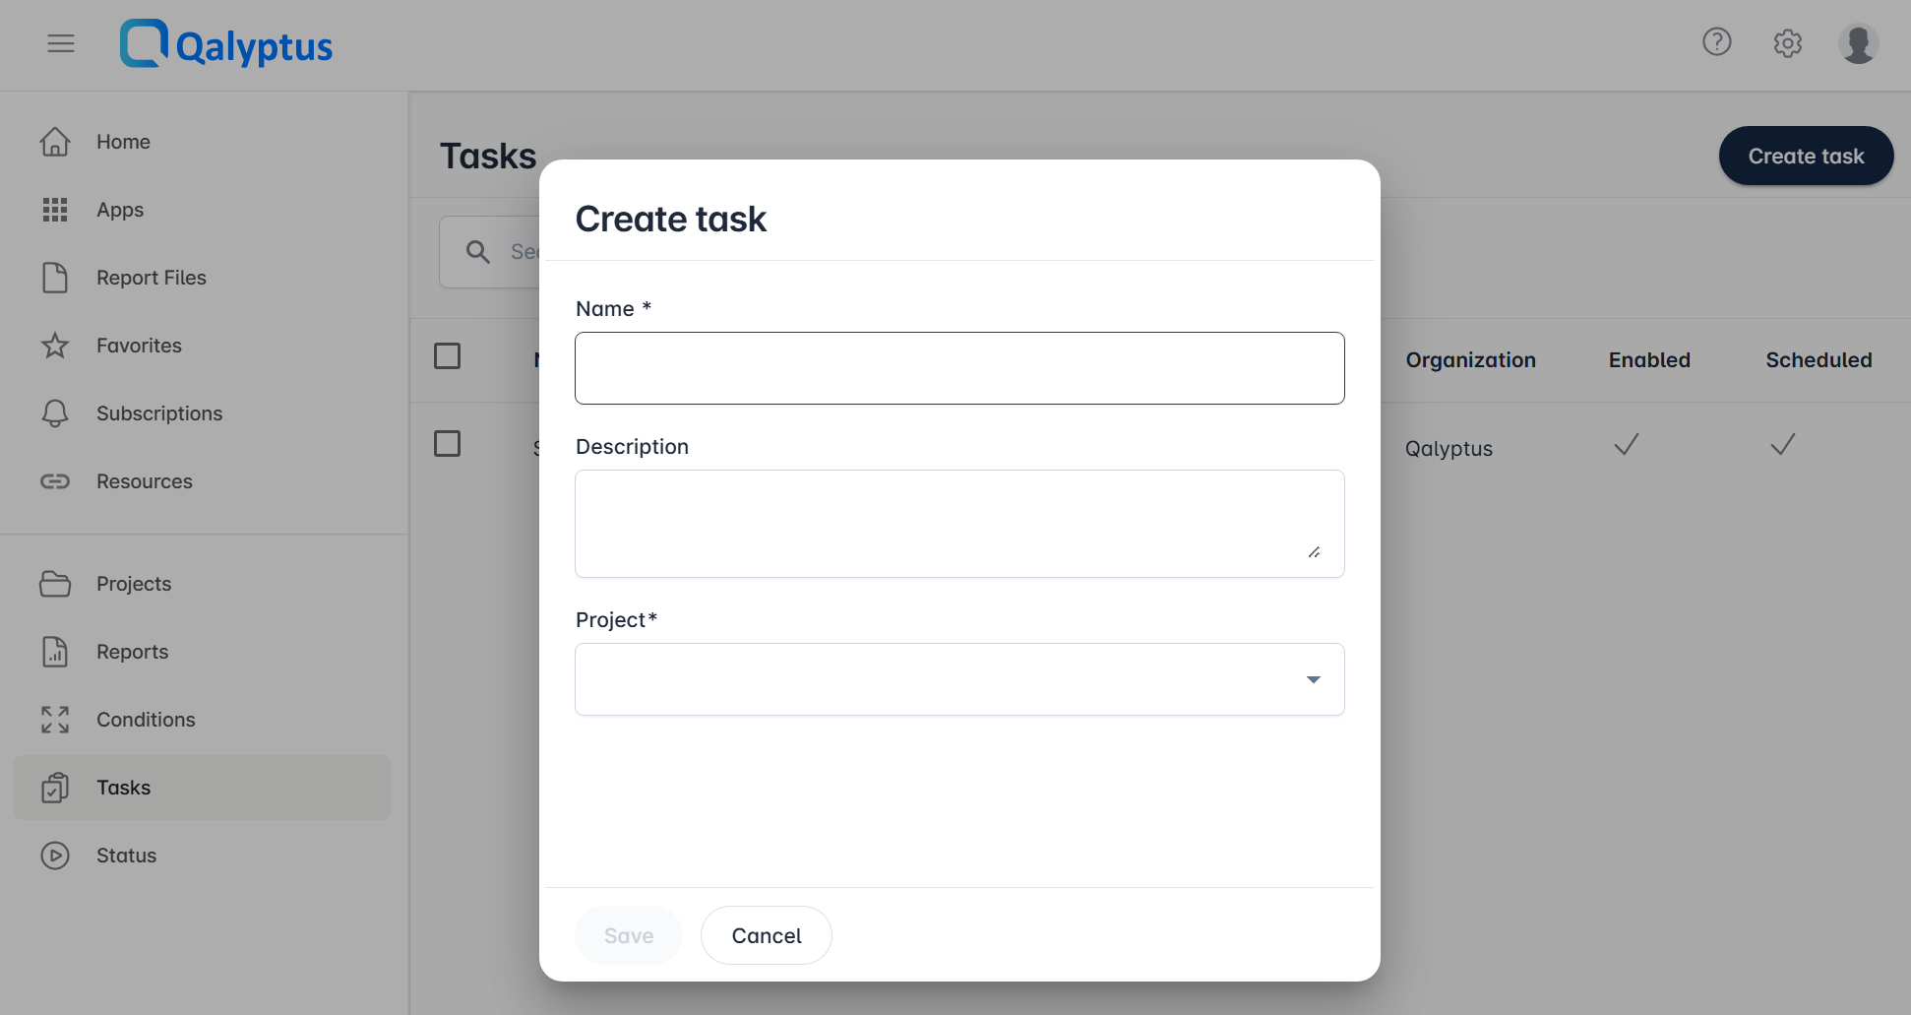Click the Favorites star icon

point(56,345)
